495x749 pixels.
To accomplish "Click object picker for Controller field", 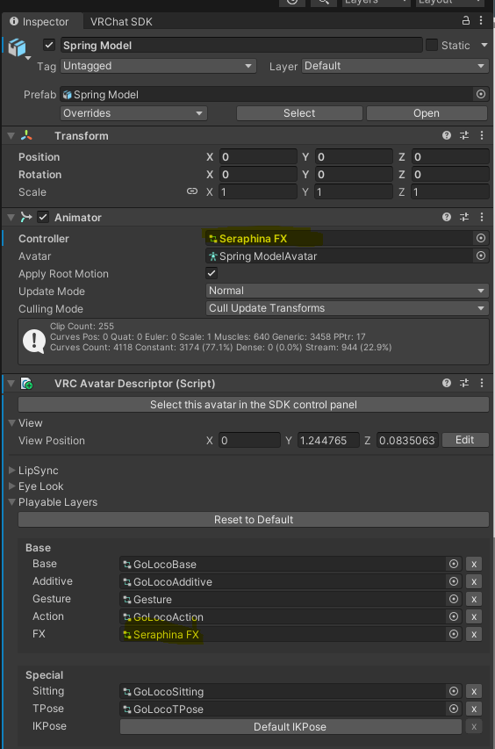I will [x=481, y=238].
